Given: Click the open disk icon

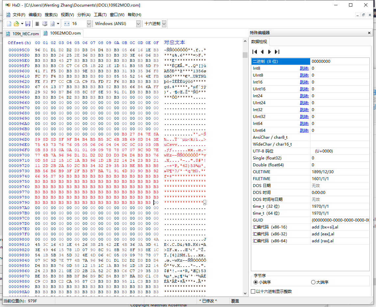Looking at the screenshot, I should pos(44,24).
